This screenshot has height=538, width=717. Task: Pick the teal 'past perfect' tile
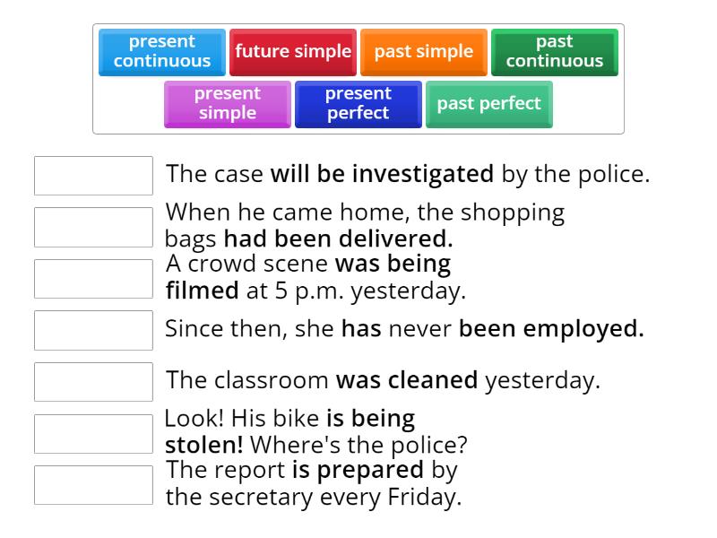tap(489, 103)
